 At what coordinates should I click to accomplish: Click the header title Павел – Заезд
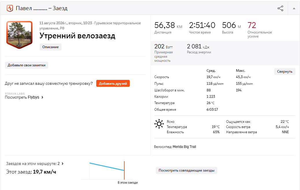click(x=42, y=8)
